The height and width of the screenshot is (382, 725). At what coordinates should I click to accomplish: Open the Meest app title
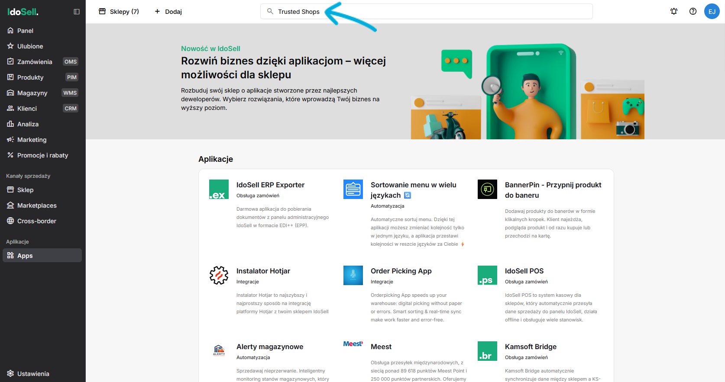coord(381,347)
